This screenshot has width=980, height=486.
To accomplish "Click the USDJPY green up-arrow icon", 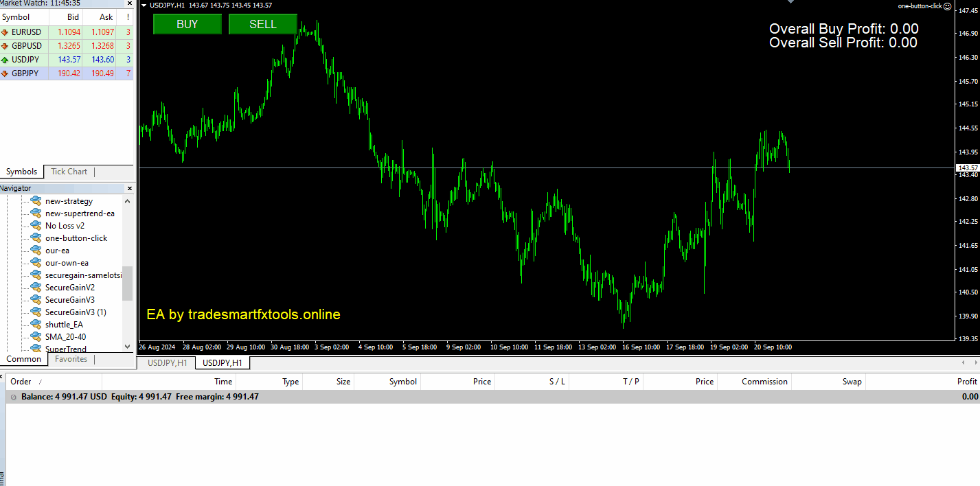I will tap(5, 60).
